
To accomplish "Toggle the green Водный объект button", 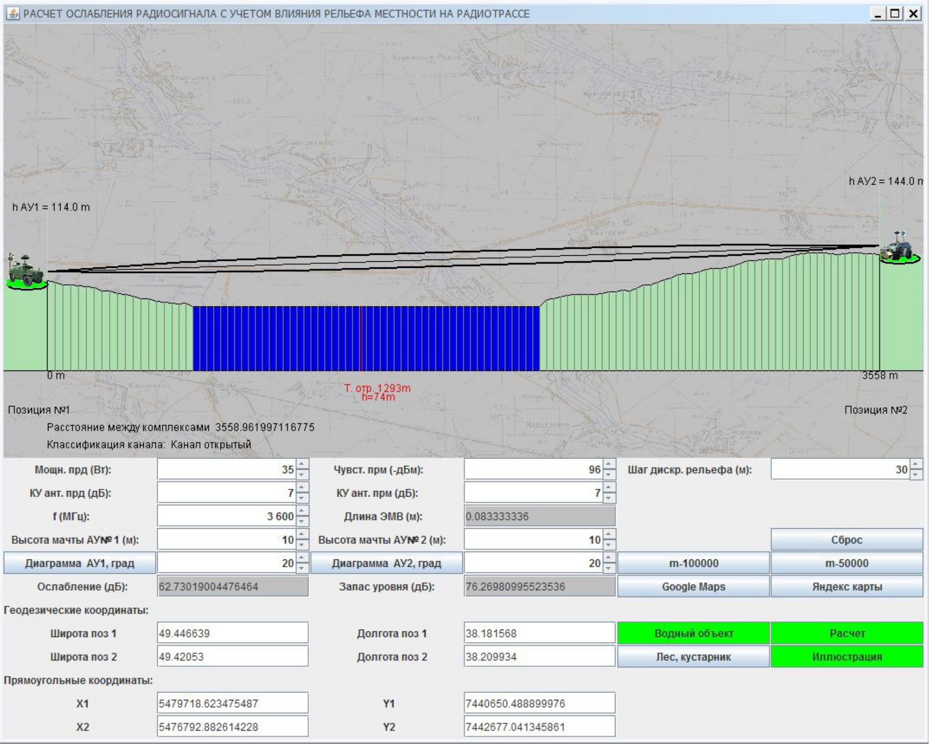I will [693, 633].
